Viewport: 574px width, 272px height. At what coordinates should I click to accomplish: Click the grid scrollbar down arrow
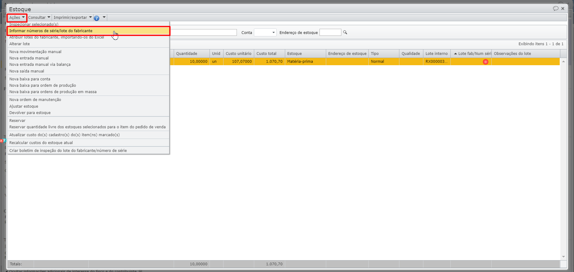coord(563,257)
